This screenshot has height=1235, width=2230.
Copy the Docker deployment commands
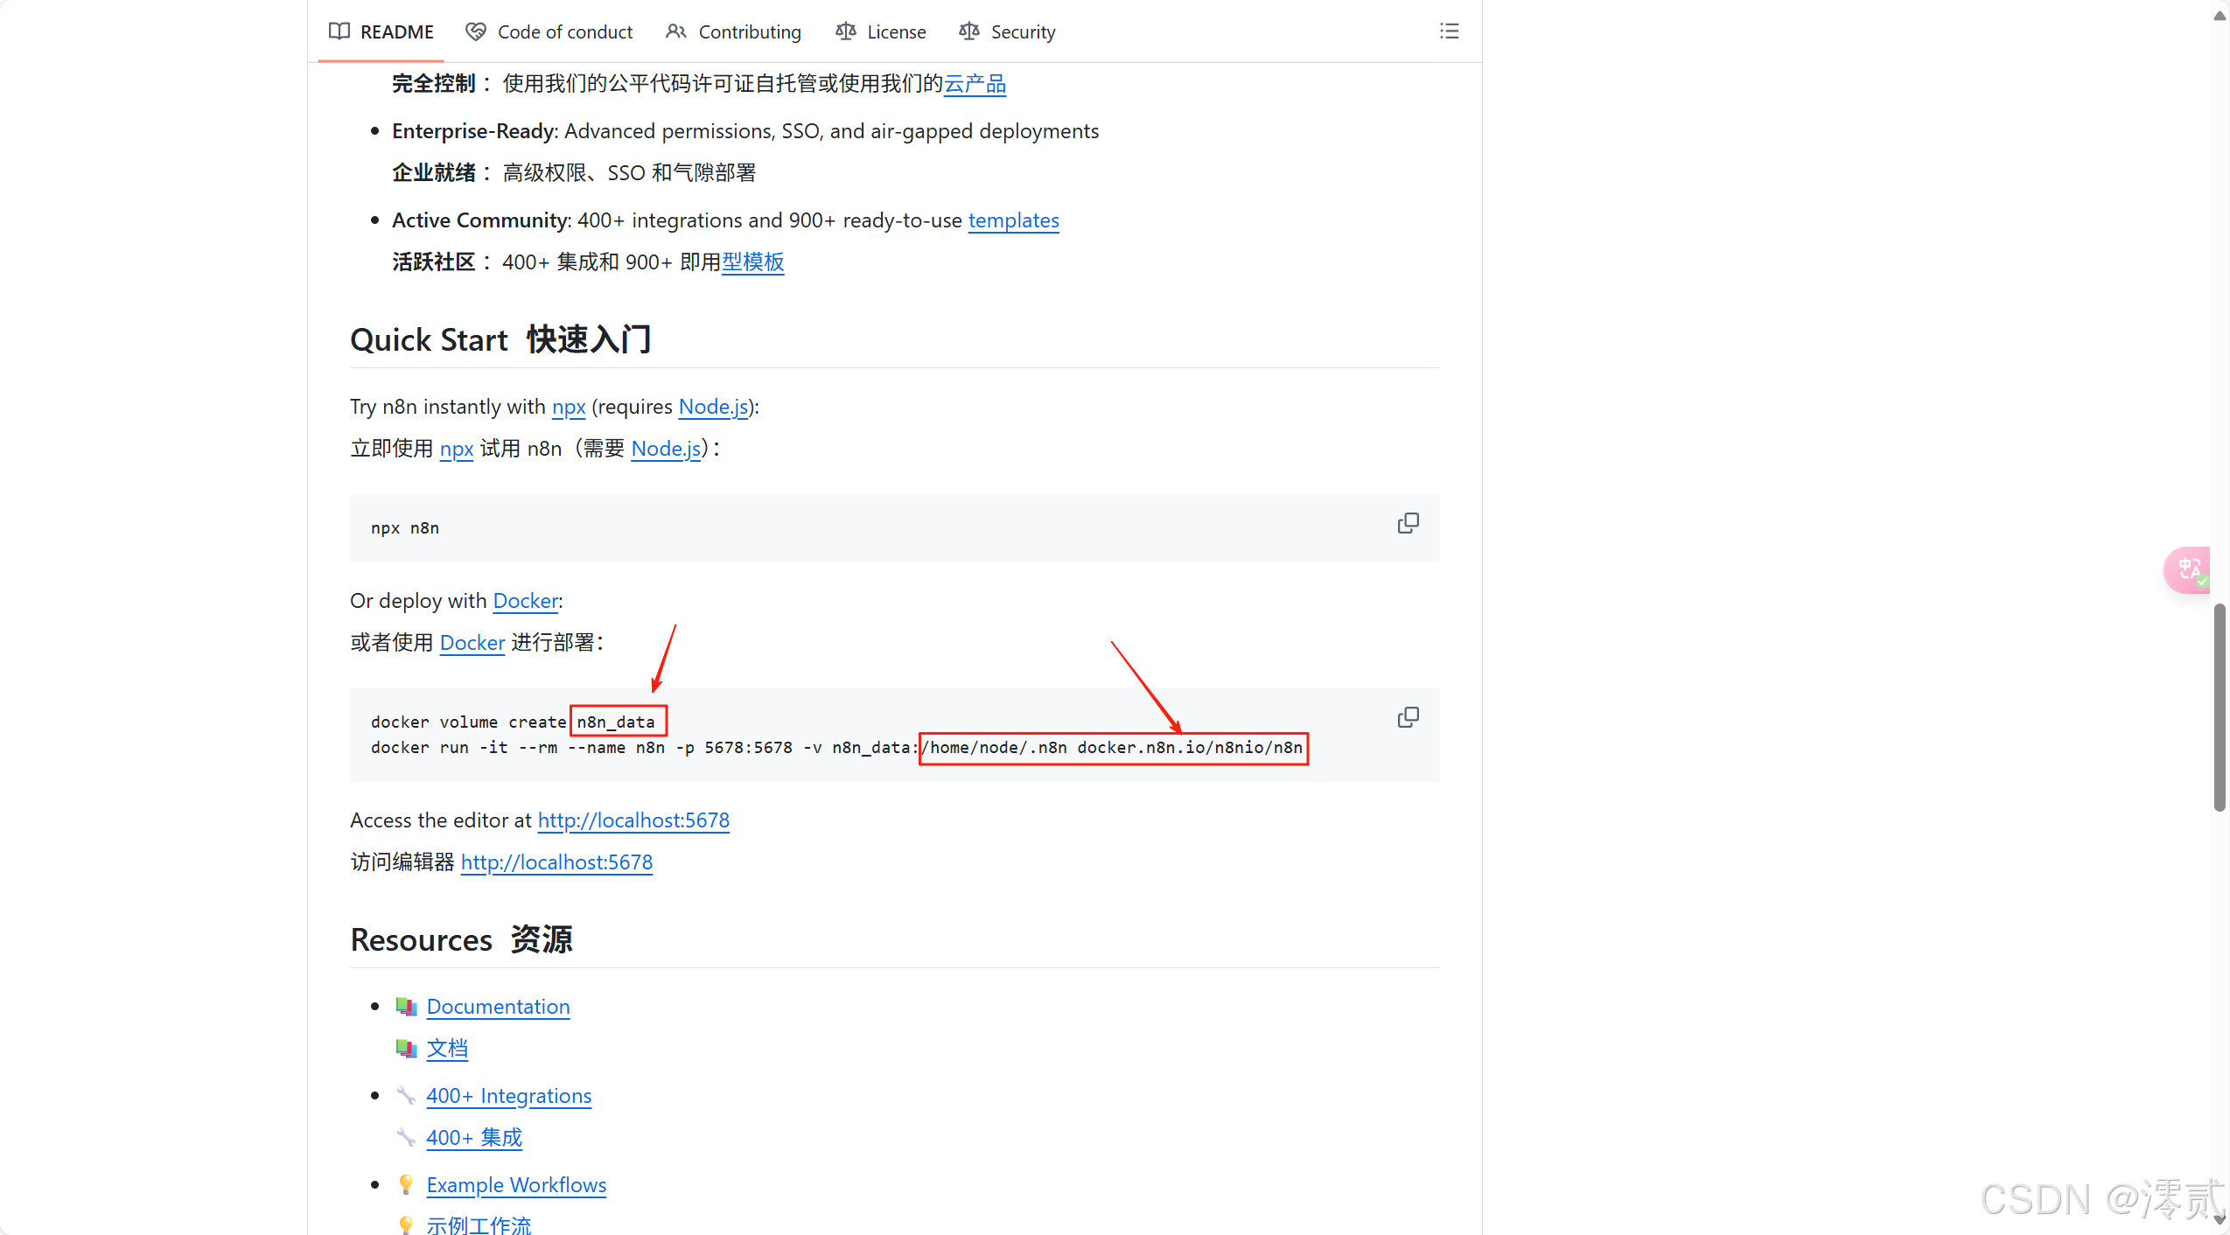(x=1409, y=716)
